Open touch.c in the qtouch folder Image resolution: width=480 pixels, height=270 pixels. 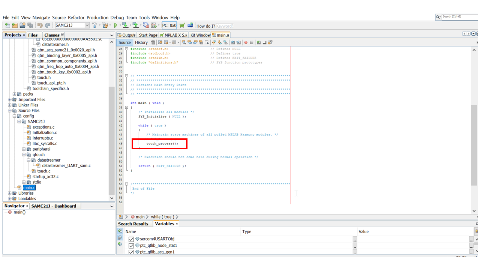coord(44,171)
